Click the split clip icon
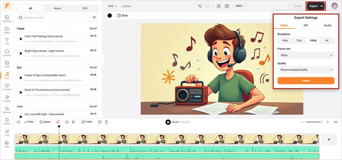 tap(67, 122)
